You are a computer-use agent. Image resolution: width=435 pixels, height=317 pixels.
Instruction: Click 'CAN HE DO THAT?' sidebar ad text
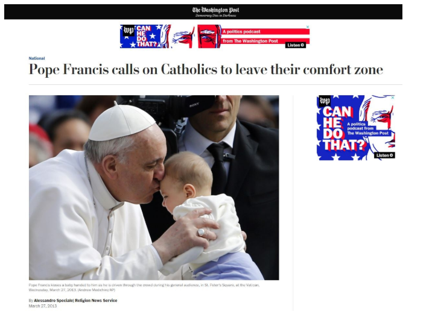pyautogui.click(x=342, y=128)
